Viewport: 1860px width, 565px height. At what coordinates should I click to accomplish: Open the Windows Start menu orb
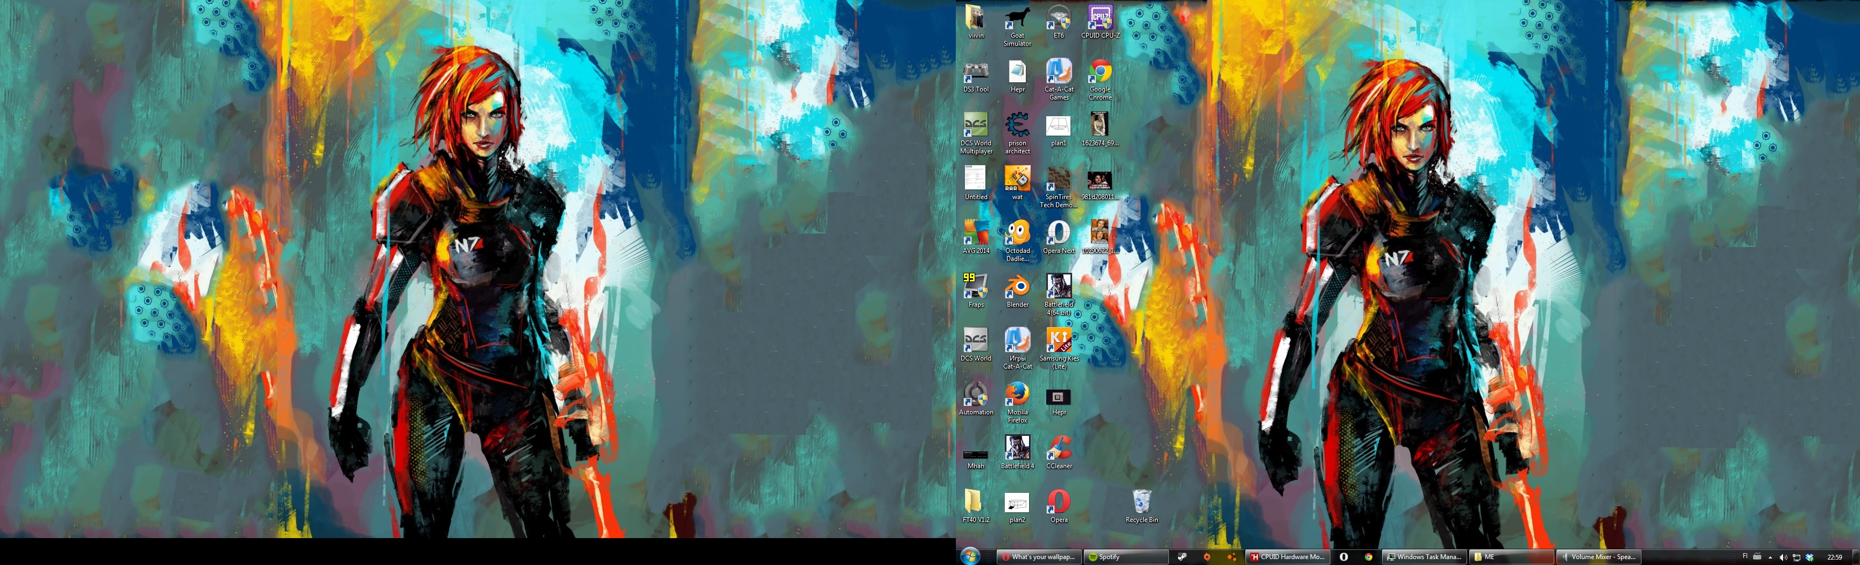click(x=970, y=556)
